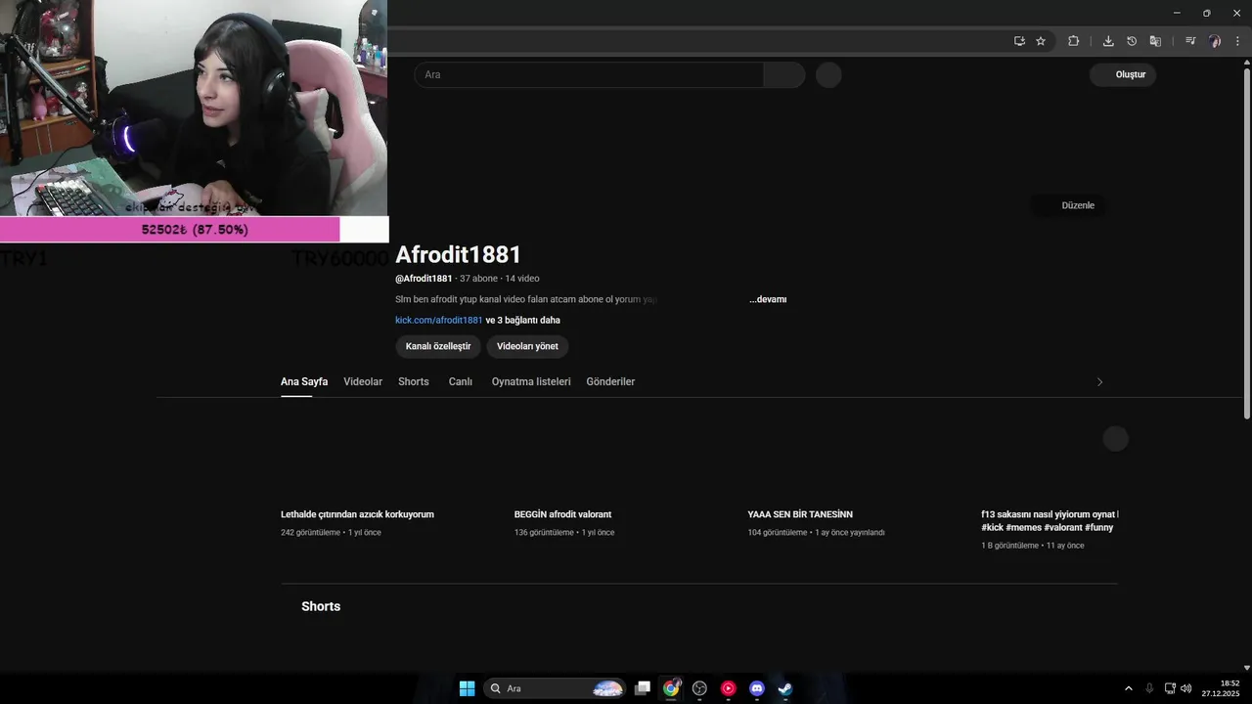This screenshot has height=704, width=1252.
Task: Show hidden system tray icons
Action: (x=1128, y=688)
